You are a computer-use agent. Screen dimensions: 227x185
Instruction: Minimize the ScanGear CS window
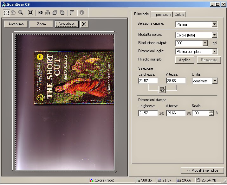[x=212, y=4]
